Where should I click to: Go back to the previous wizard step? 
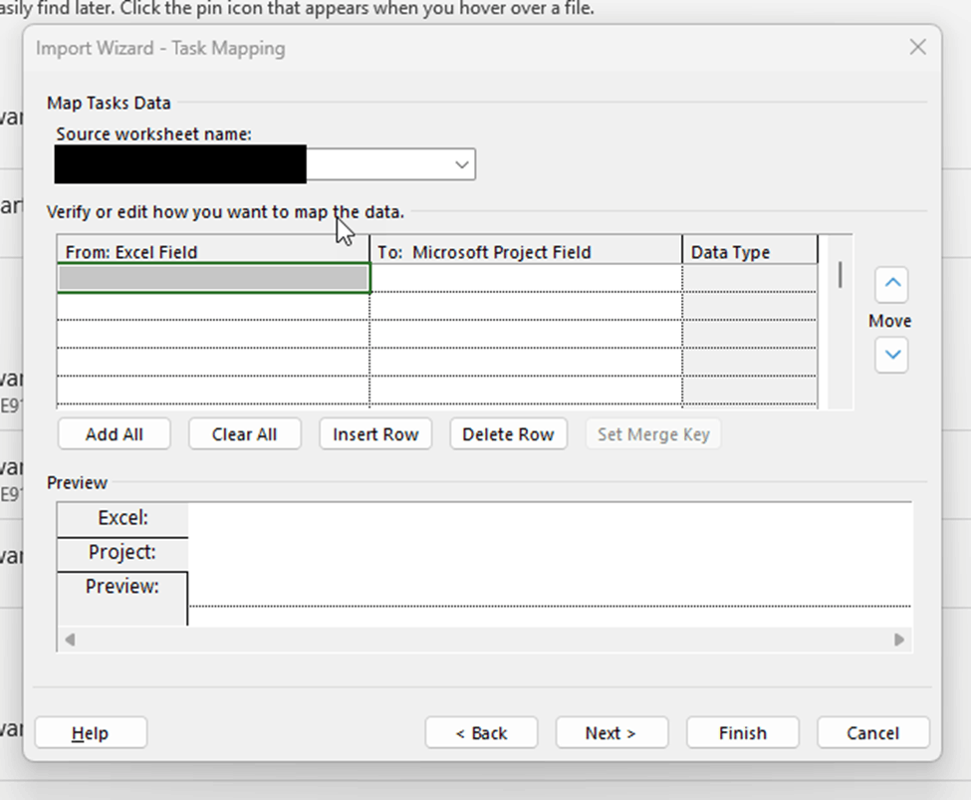pos(481,732)
